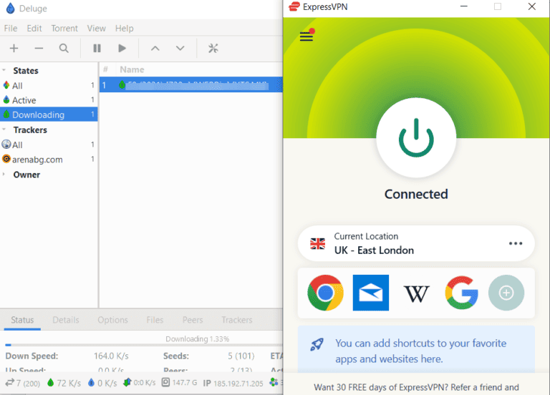This screenshot has height=395, width=550.
Task: Open the Torrent menu
Action: coord(64,28)
